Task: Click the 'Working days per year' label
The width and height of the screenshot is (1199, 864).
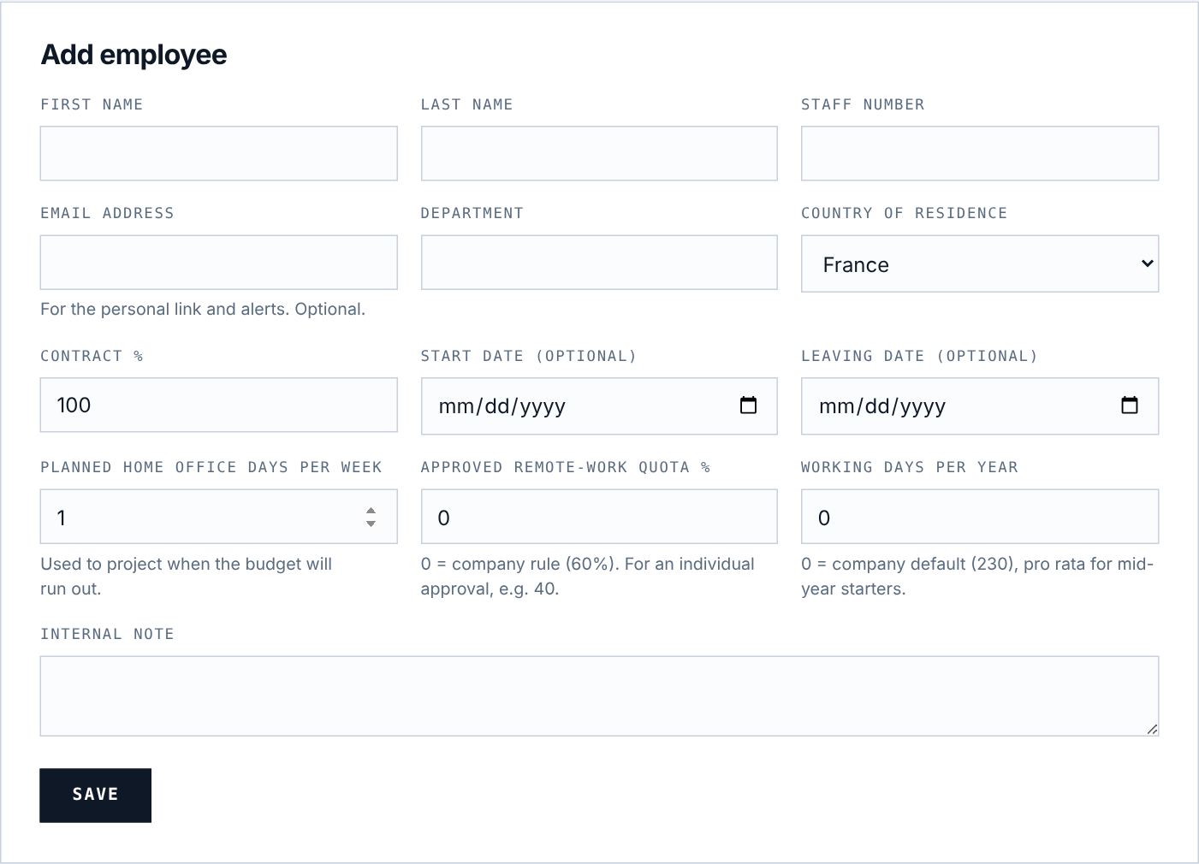Action: point(910,467)
